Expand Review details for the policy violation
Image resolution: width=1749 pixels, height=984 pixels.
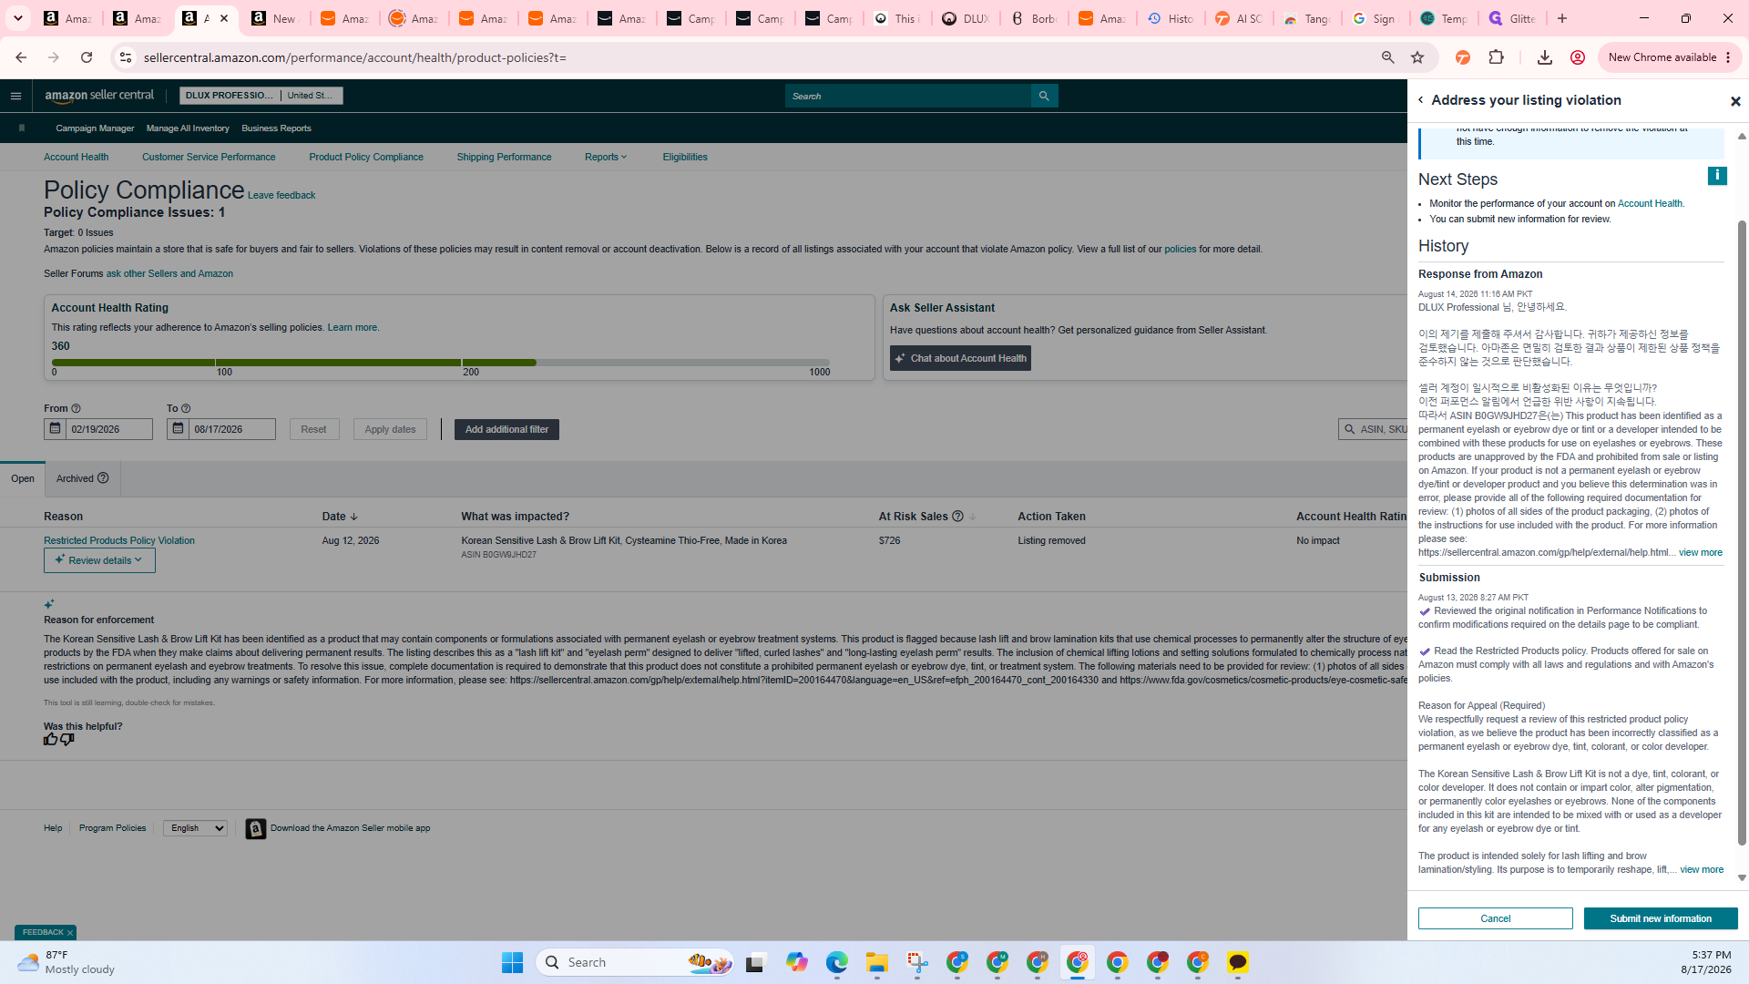99,560
